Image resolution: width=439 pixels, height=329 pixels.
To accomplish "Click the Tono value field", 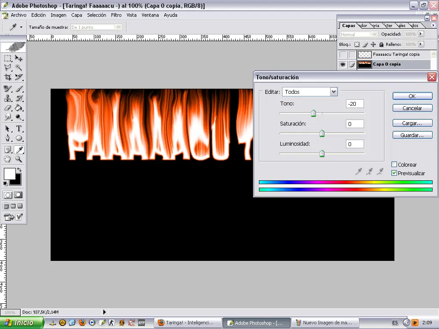I will click(x=355, y=104).
